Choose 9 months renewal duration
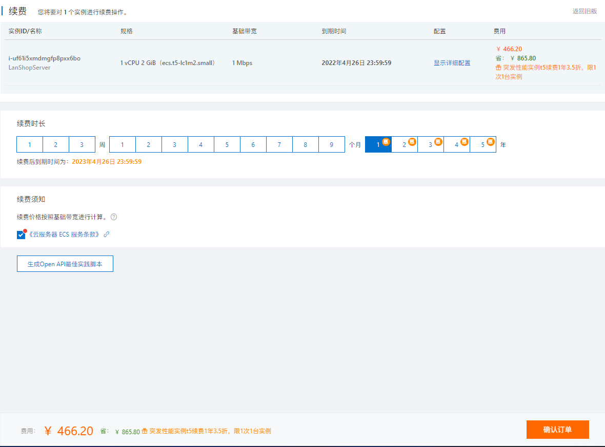Screen dimensions: 605x447 tap(331, 145)
